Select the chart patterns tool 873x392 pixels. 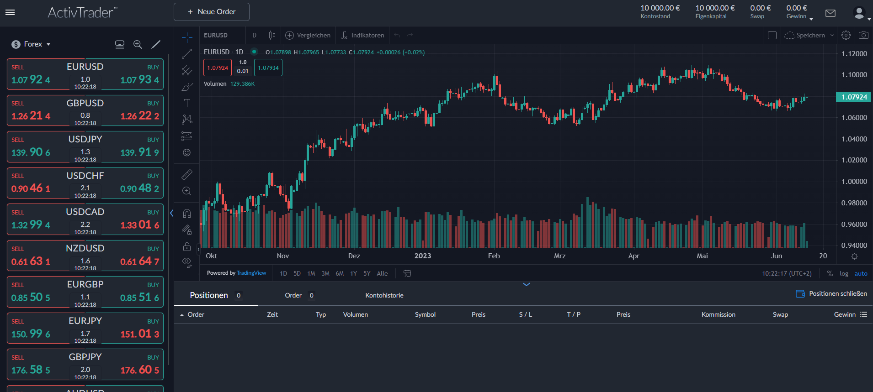187,120
